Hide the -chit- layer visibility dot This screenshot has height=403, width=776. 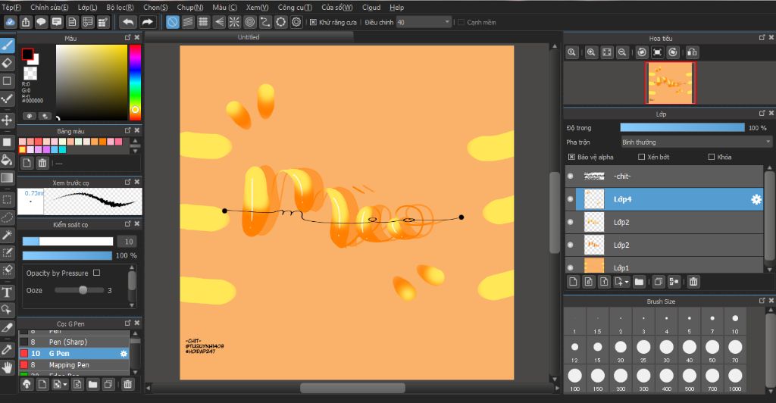coord(570,176)
